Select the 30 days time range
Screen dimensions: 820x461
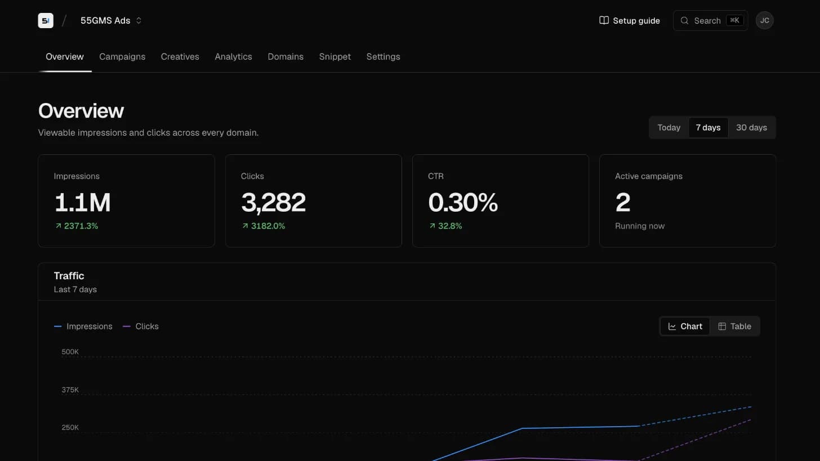[751, 127]
